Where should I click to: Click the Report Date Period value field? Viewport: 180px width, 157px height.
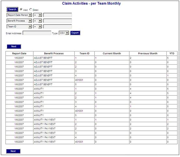pos(58,15)
